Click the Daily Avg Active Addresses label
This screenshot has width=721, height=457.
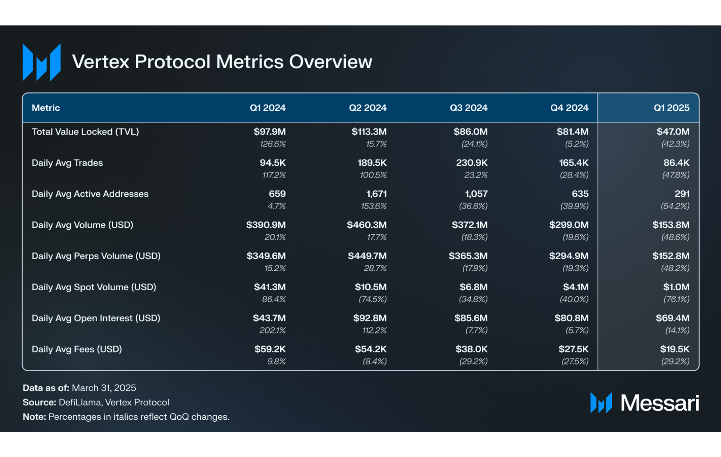90,194
